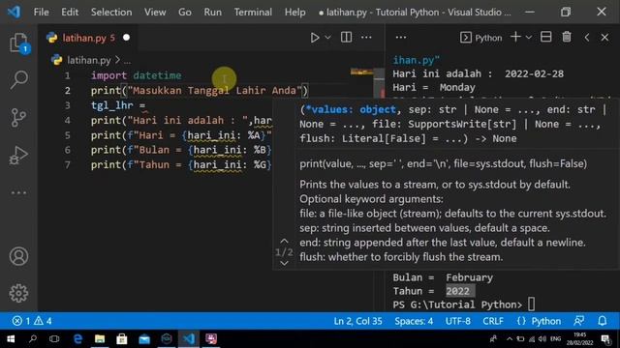Show hidden system tray icons chevron
This screenshot has width=620, height=348.
pos(510,339)
